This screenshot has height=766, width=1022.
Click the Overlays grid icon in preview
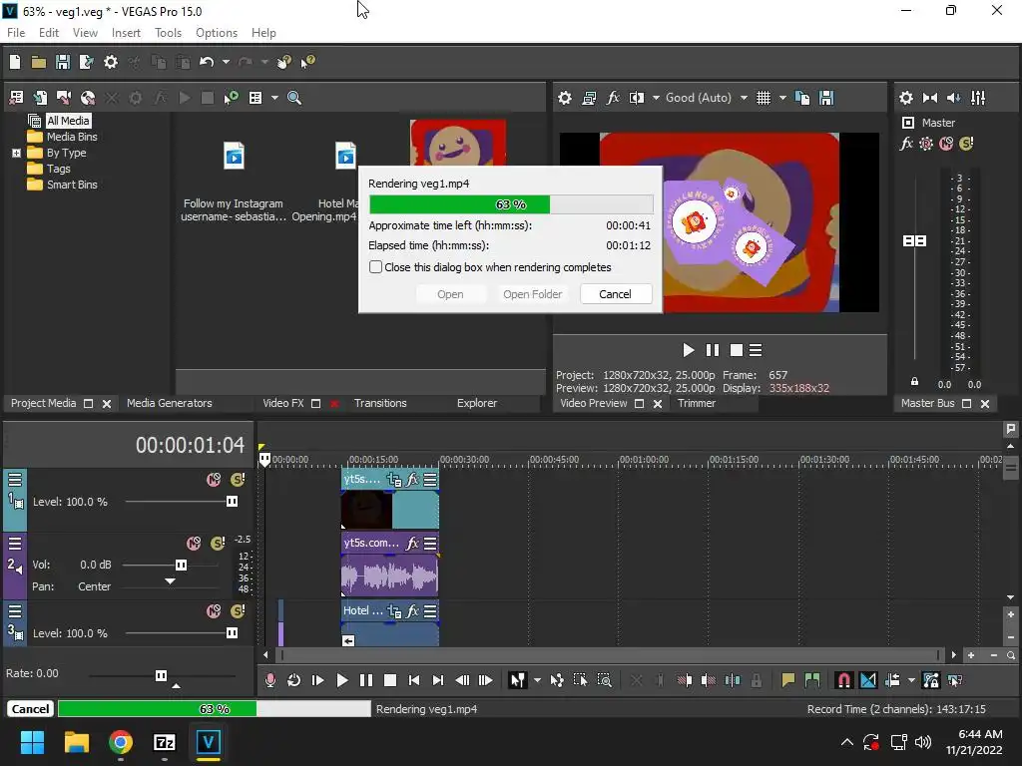tap(764, 98)
